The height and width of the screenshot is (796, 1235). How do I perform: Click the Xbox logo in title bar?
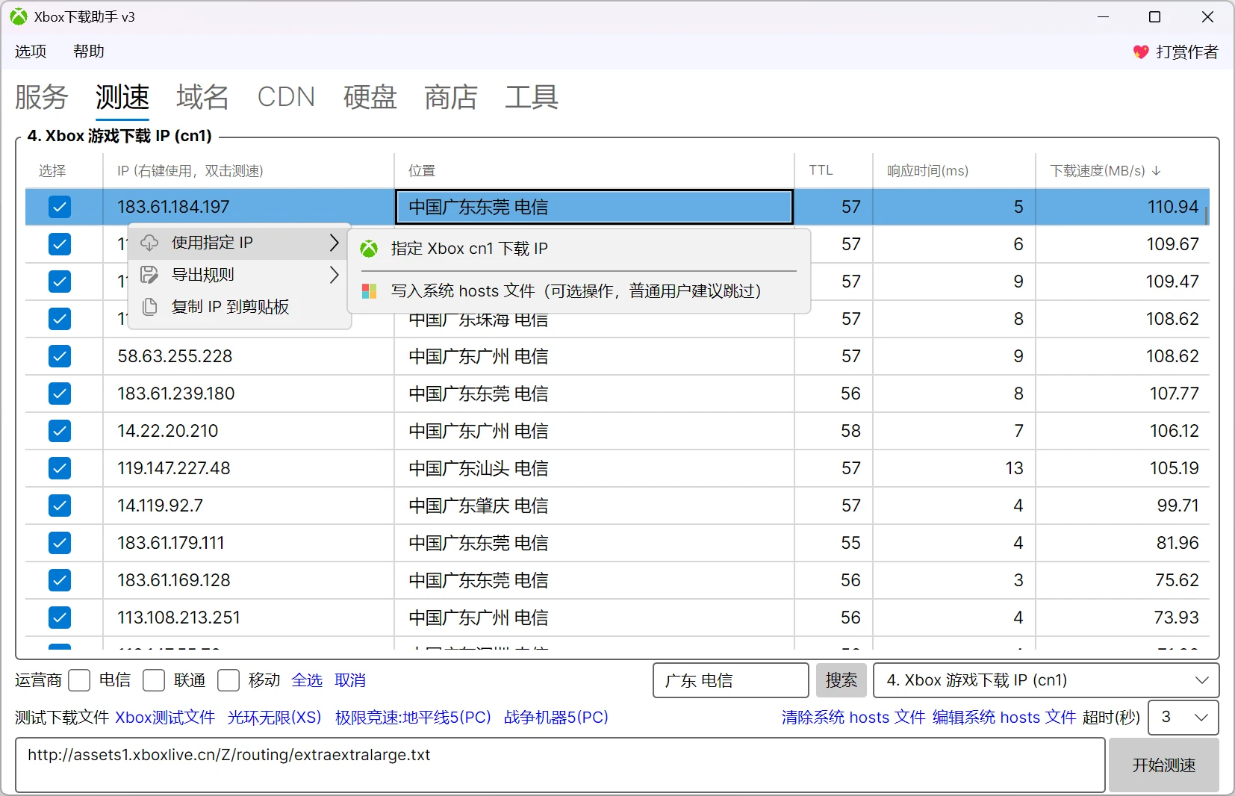19,16
